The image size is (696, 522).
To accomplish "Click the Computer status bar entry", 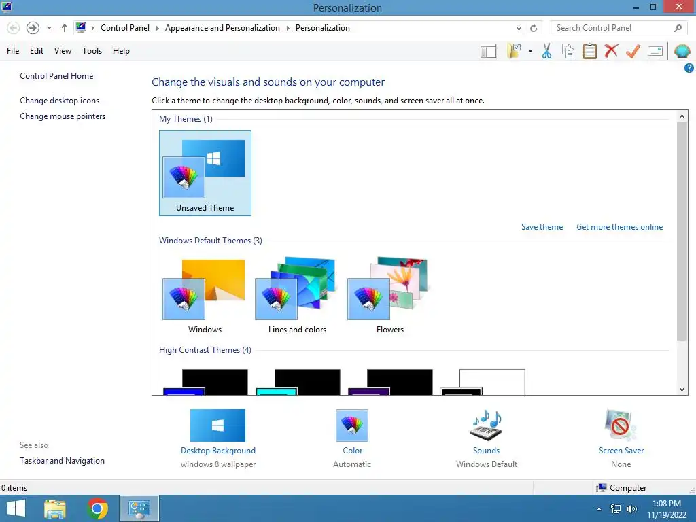I will coord(622,488).
